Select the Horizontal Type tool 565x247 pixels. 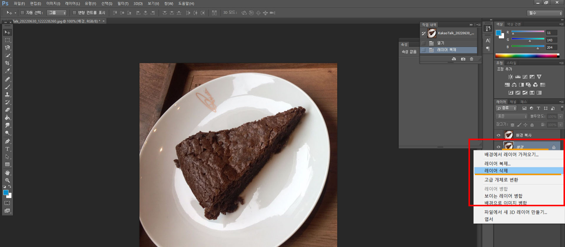point(7,149)
